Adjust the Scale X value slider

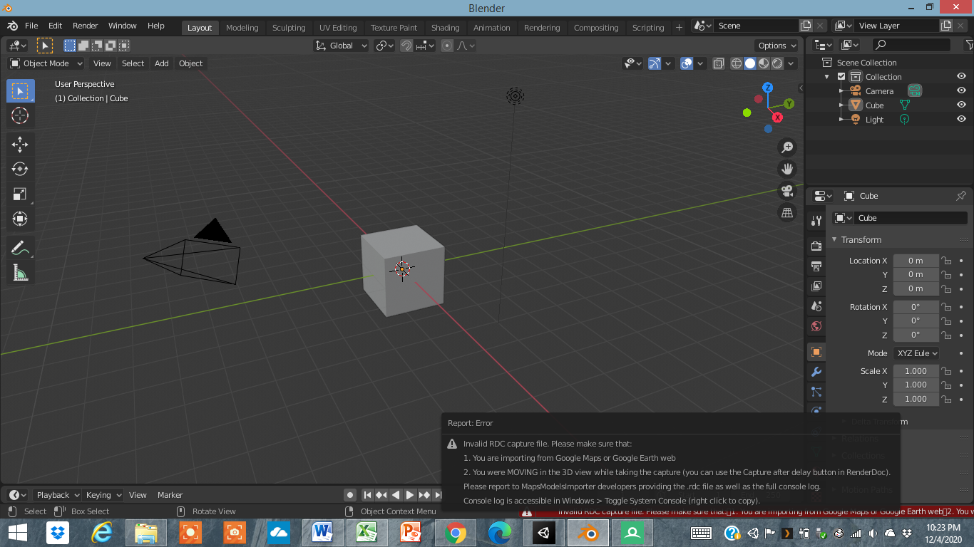pos(916,370)
